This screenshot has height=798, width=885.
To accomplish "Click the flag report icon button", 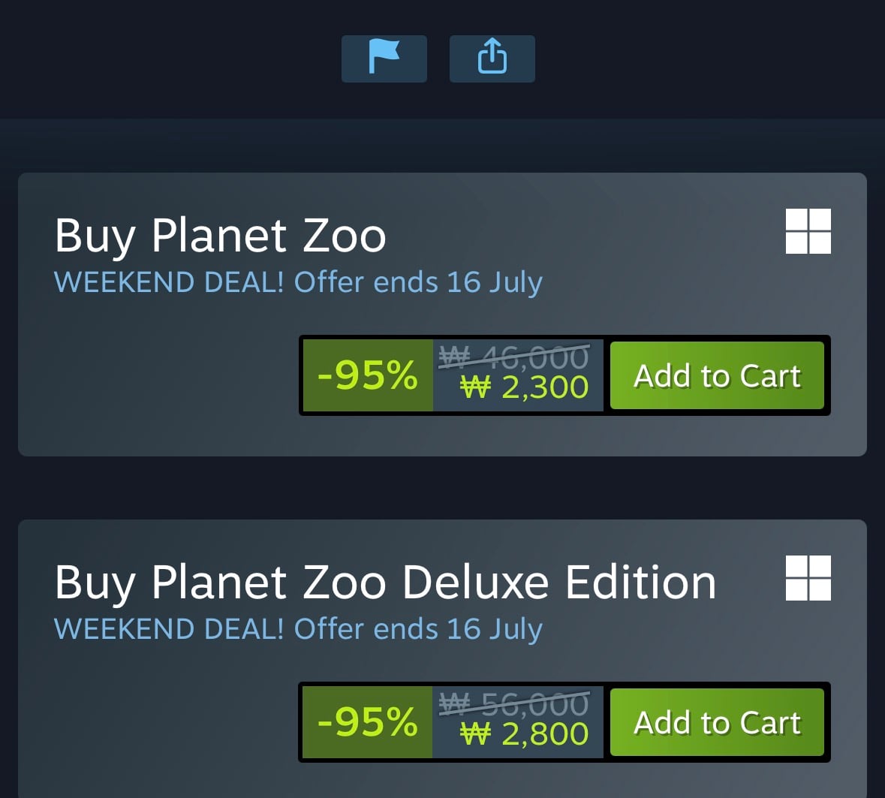I will coord(384,59).
